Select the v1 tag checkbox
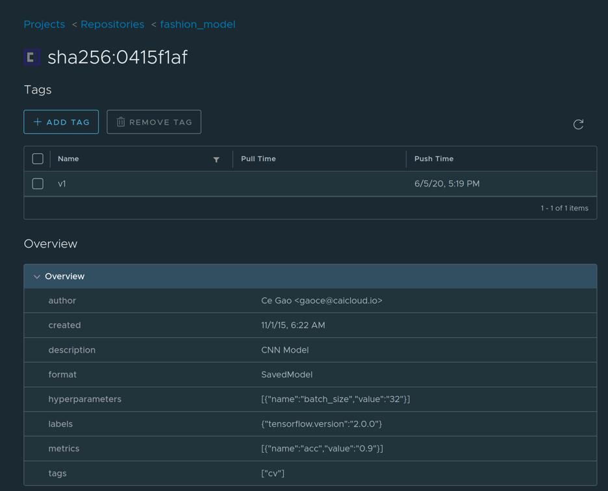 pyautogui.click(x=38, y=184)
